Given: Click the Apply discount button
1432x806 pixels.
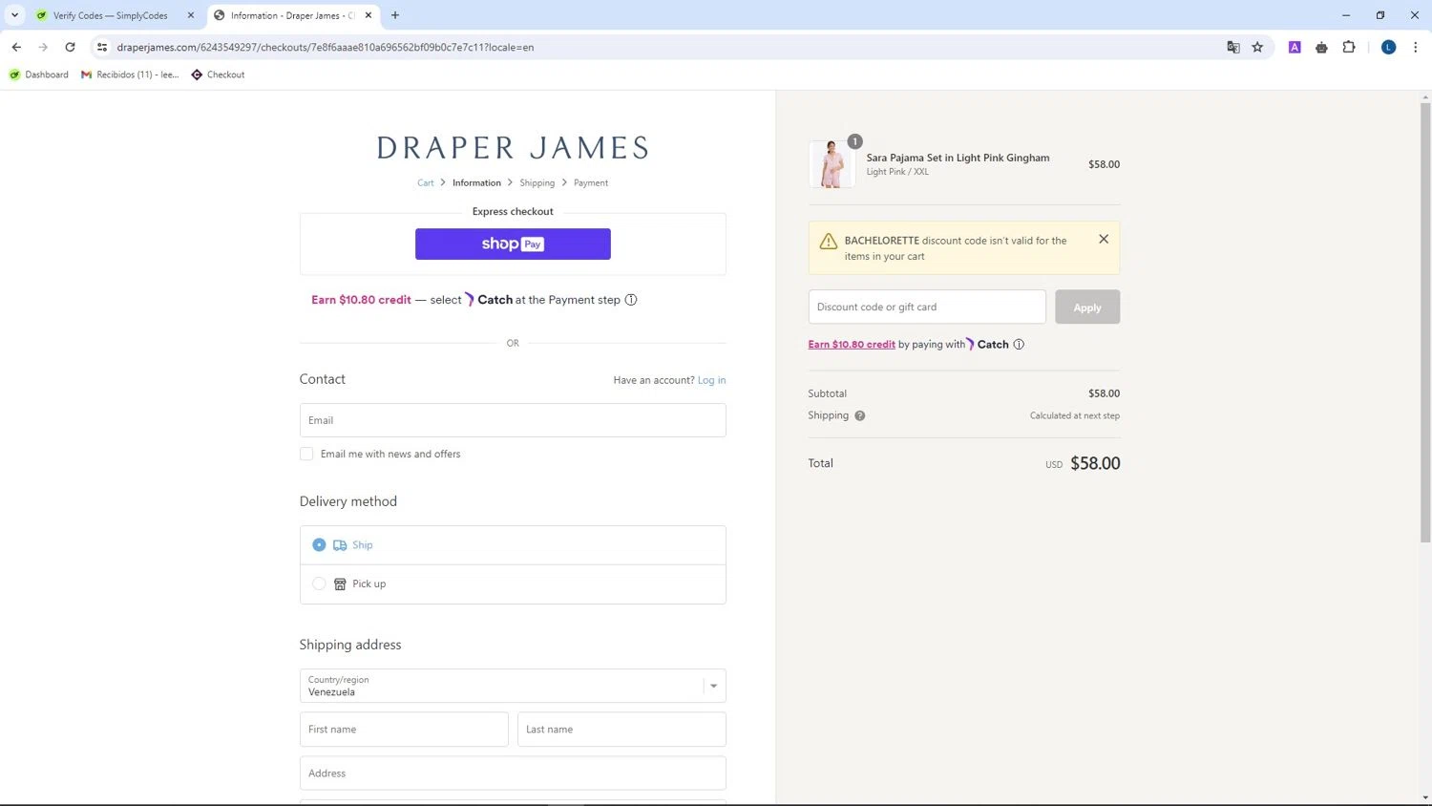Looking at the screenshot, I should point(1087,307).
